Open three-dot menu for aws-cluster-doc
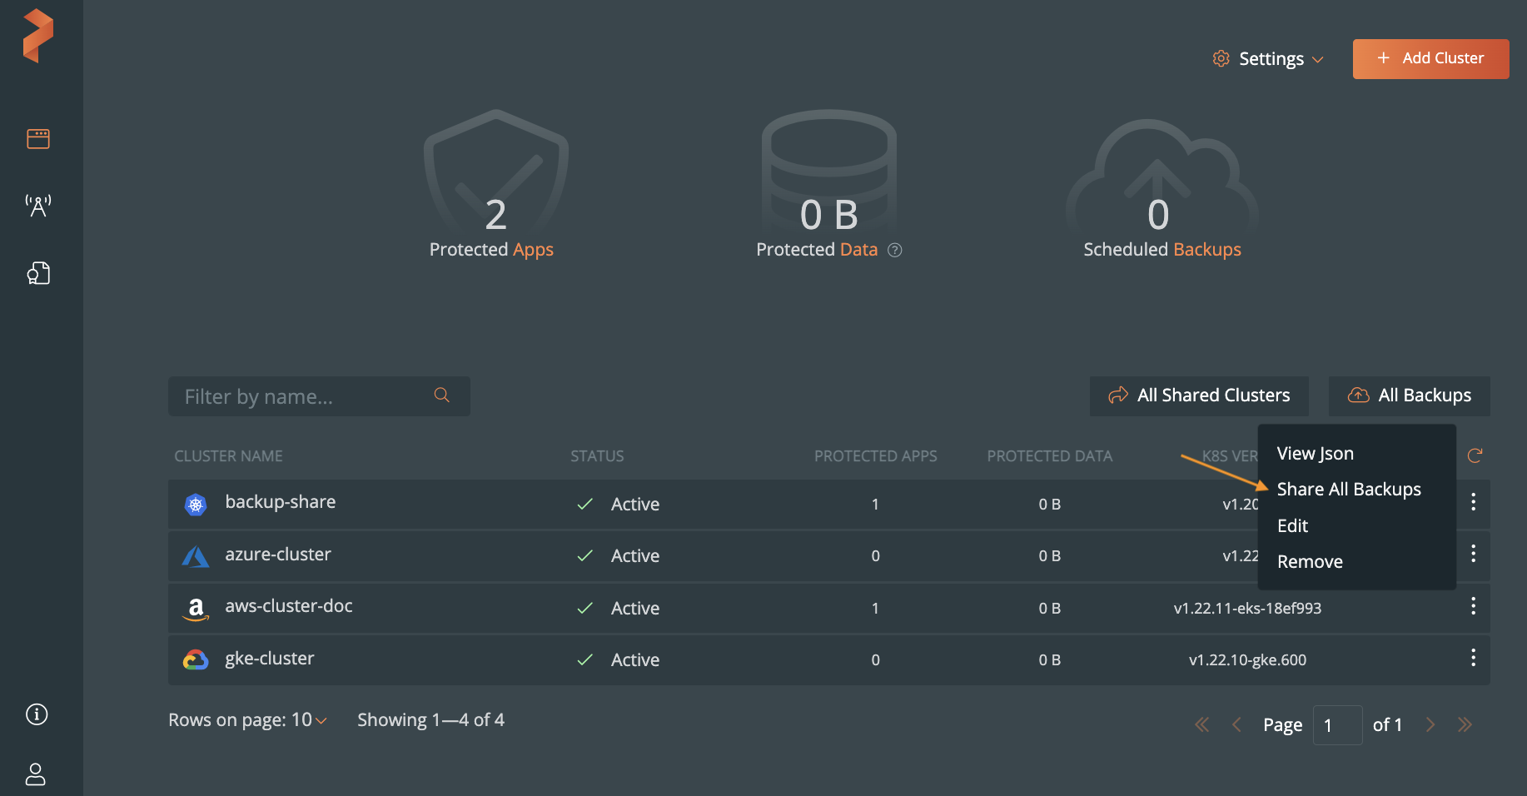 click(1473, 606)
